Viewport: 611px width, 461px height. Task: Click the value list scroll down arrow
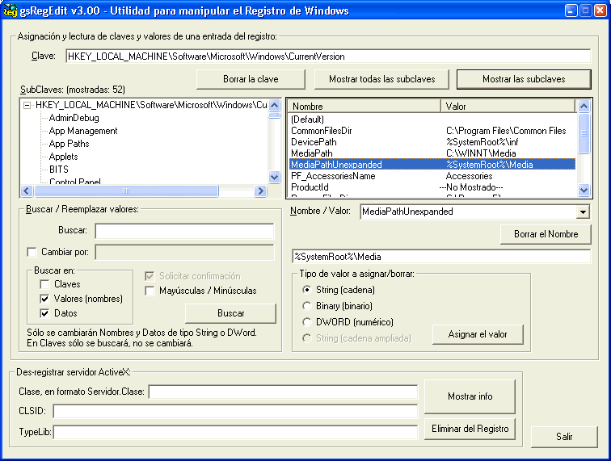pyautogui.click(x=584, y=191)
